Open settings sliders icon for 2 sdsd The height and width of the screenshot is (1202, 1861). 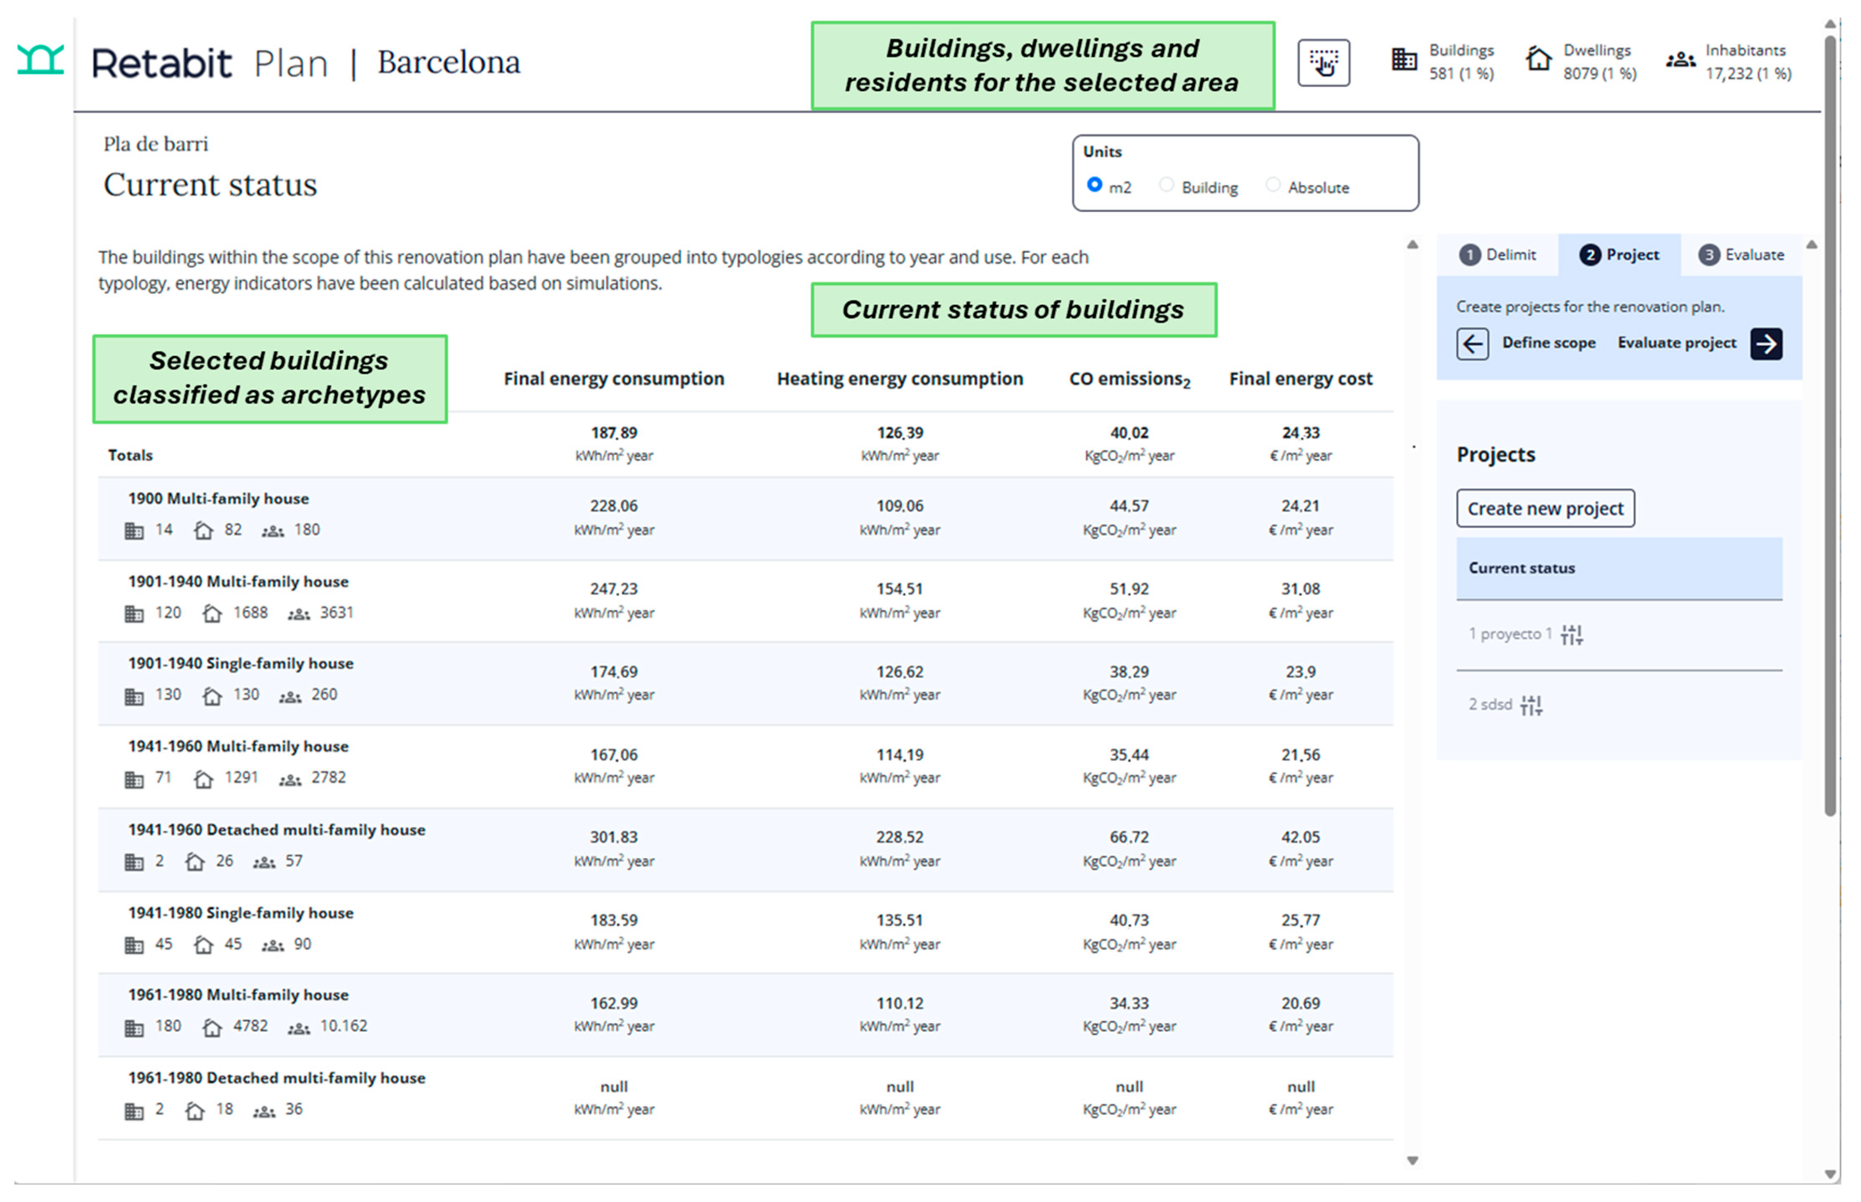(x=1531, y=705)
